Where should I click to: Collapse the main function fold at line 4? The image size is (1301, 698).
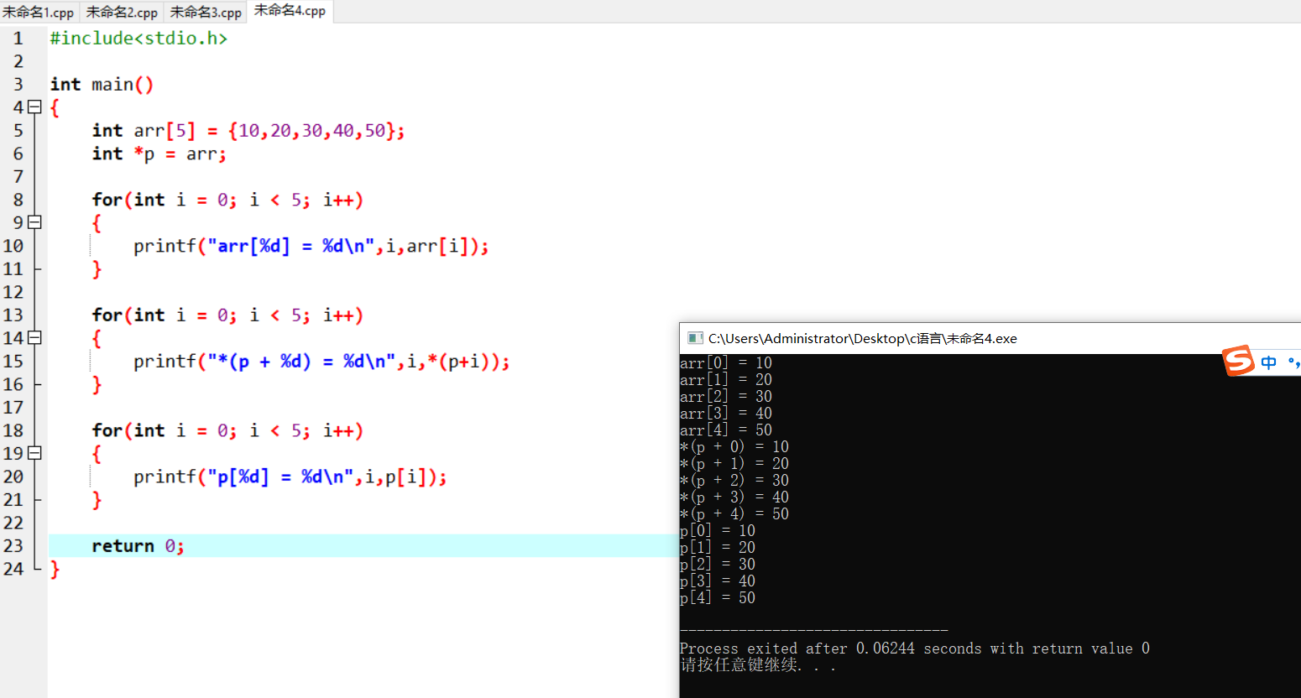point(34,107)
